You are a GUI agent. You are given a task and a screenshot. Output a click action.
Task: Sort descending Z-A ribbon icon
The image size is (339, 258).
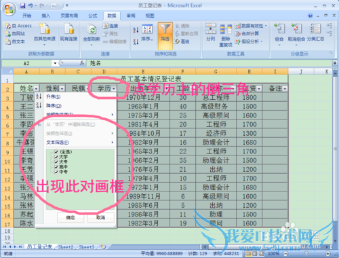[136, 41]
